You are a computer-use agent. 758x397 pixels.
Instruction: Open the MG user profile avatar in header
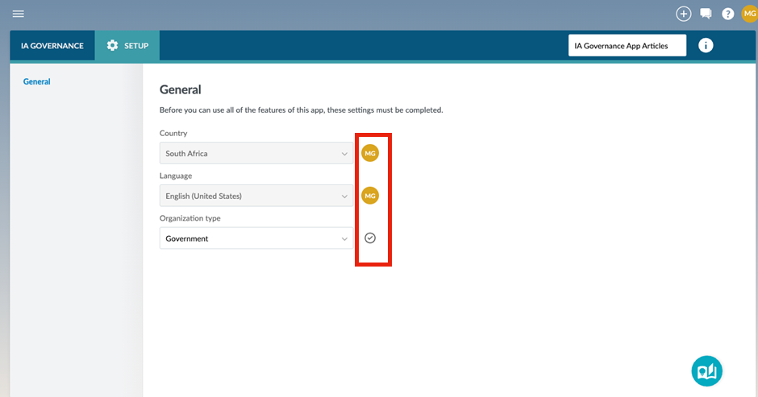click(x=749, y=14)
